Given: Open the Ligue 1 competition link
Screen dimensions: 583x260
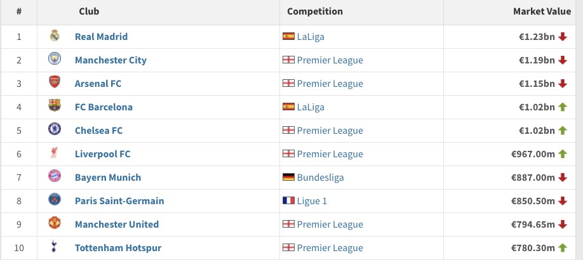Looking at the screenshot, I should [311, 201].
